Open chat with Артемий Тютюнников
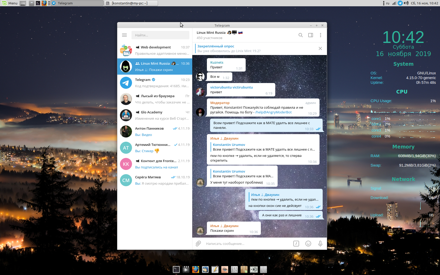The width and height of the screenshot is (440, 275). point(155,148)
